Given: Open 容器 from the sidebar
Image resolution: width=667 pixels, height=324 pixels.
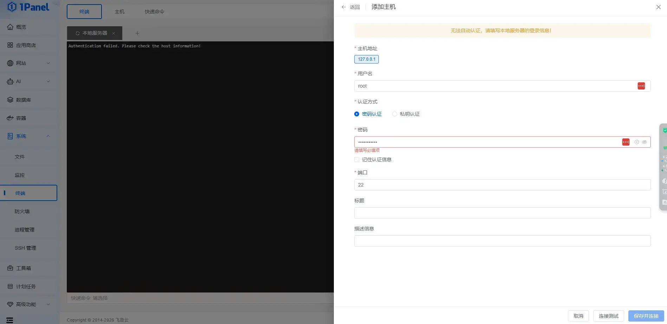Looking at the screenshot, I should click(x=21, y=118).
